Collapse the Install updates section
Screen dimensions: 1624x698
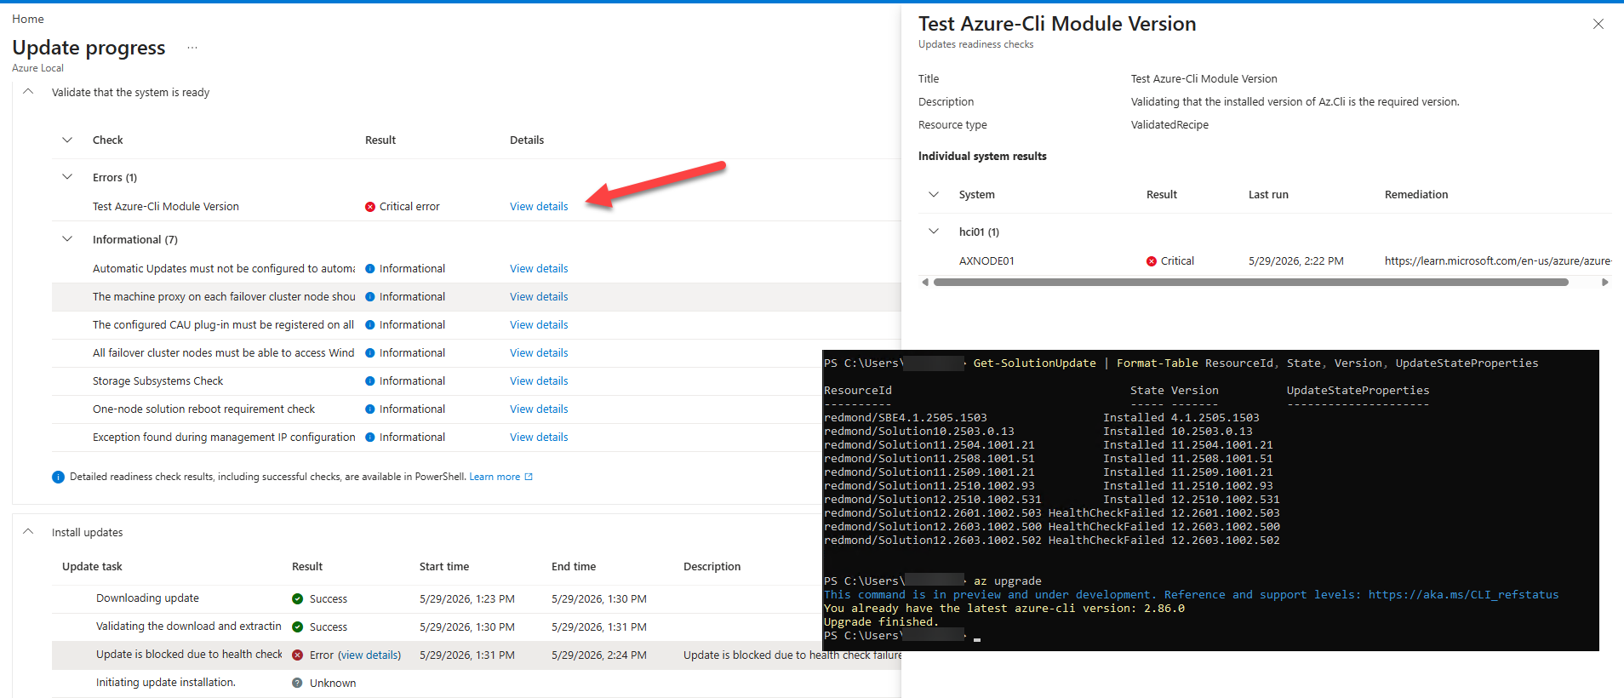(x=28, y=531)
